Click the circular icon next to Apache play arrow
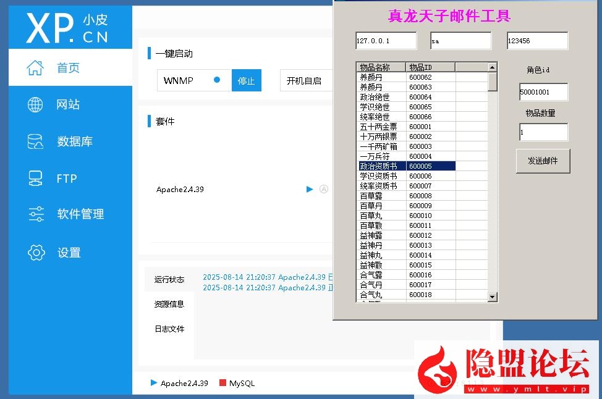Viewport: 602px width, 399px height. click(x=323, y=189)
